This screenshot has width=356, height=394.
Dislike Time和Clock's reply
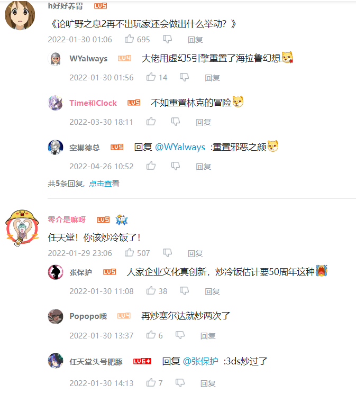(x=176, y=122)
